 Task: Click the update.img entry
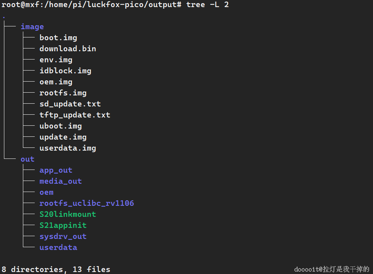point(63,137)
